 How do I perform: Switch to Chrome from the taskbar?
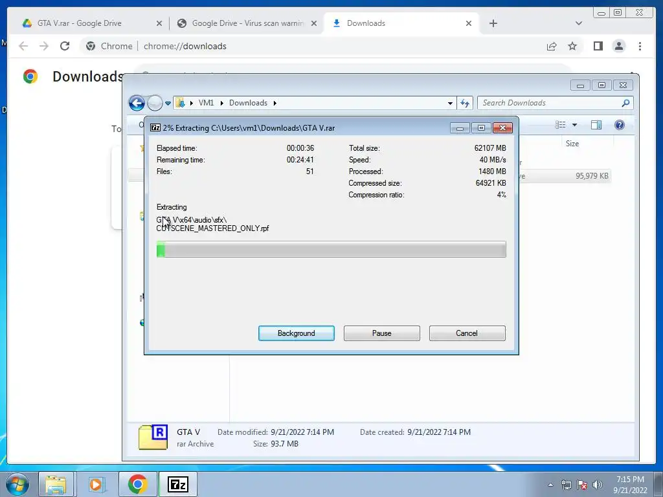coord(137,484)
